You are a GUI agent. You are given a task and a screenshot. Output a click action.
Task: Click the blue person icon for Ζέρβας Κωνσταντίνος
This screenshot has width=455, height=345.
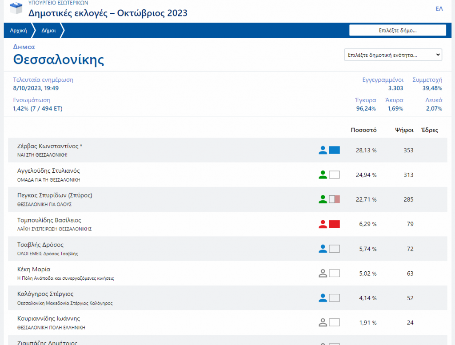pyautogui.click(x=323, y=150)
